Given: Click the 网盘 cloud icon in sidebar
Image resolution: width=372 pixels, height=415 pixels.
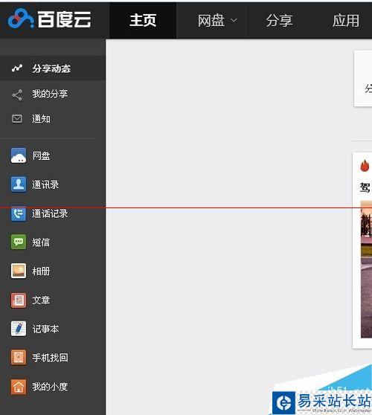Looking at the screenshot, I should point(19,155).
